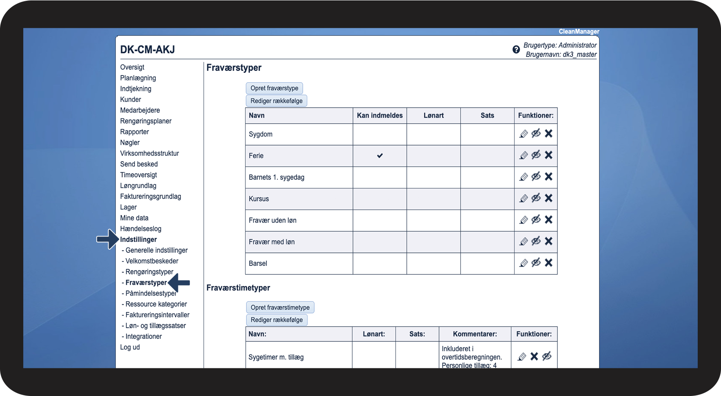Hide Sygetimer m. tillæg time type

point(547,356)
